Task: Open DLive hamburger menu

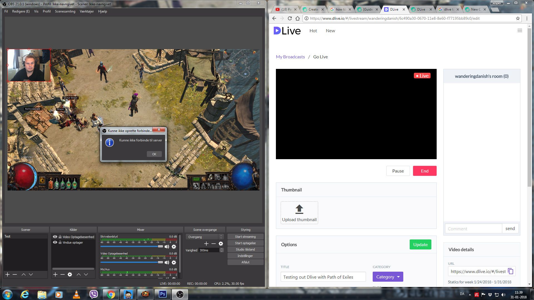Action: coord(520,31)
